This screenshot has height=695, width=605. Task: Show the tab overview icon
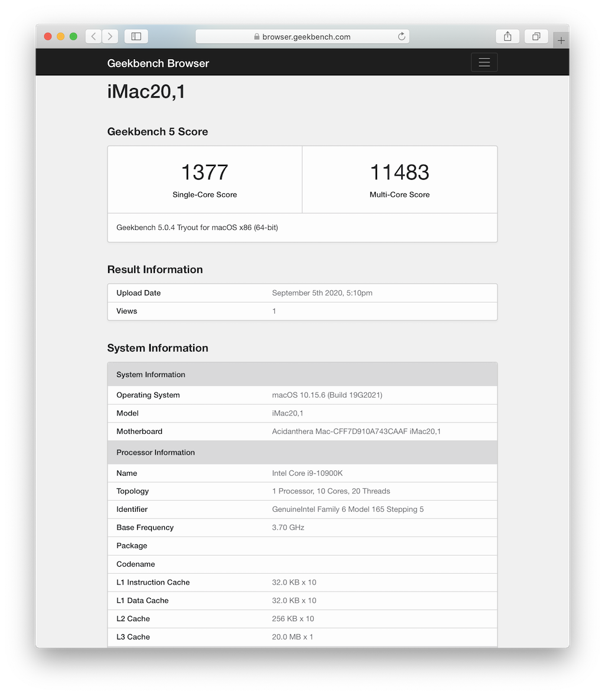(x=536, y=37)
